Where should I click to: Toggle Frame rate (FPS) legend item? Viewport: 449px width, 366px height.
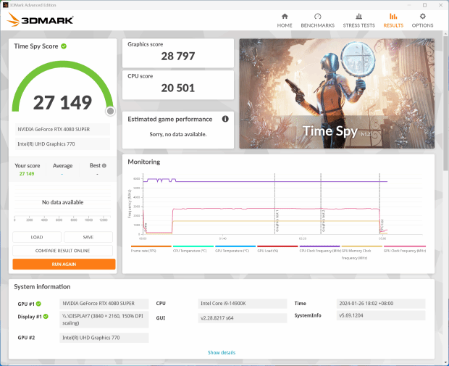coord(151,249)
